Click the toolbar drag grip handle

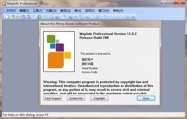point(4,17)
